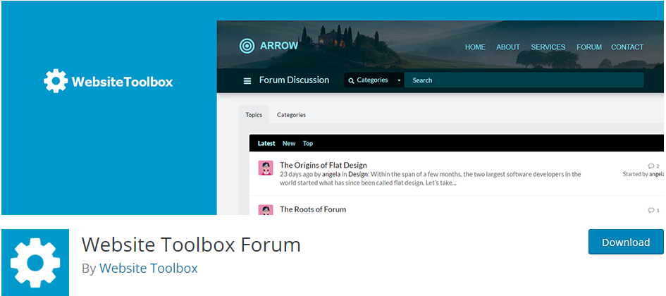Switch to the Topics tab
Viewport: 666px width, 296px height.
coord(254,115)
